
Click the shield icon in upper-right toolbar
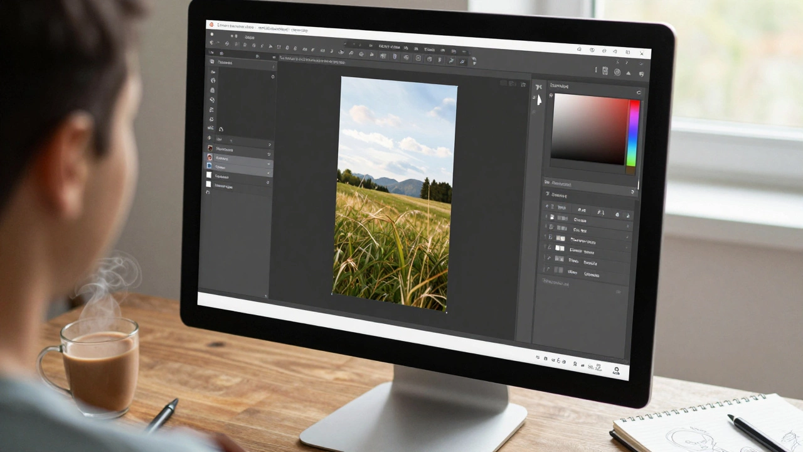pyautogui.click(x=642, y=74)
